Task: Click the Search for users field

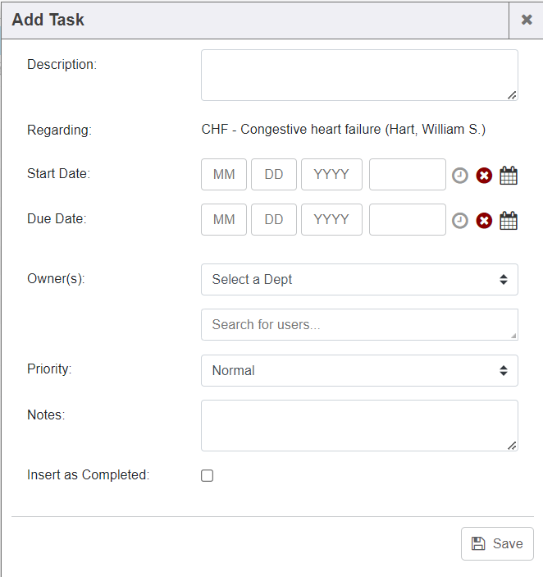Action: 359,324
